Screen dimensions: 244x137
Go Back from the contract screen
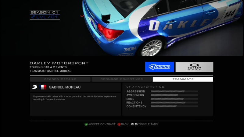[x=125, y=124]
